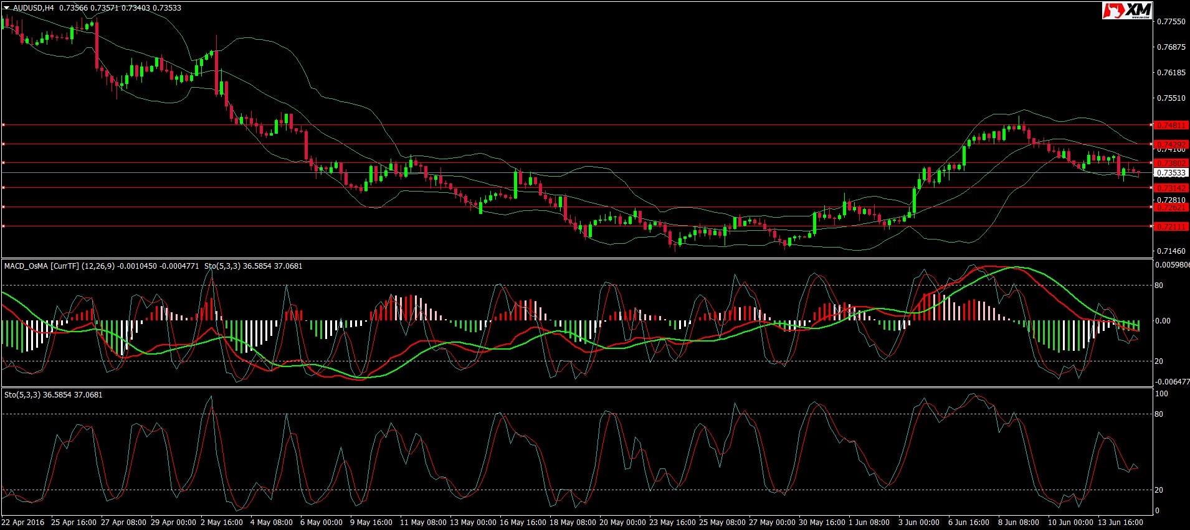Click the 11 May 08:00 time label

pyautogui.click(x=422, y=523)
